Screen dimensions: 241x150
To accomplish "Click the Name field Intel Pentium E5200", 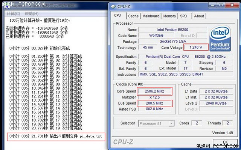I will [x=172, y=30].
